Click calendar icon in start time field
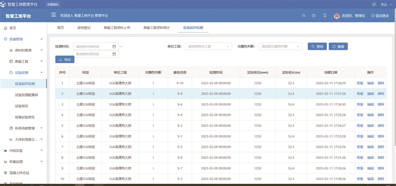Screen dimensions: 396x186 (x=114, y=46)
